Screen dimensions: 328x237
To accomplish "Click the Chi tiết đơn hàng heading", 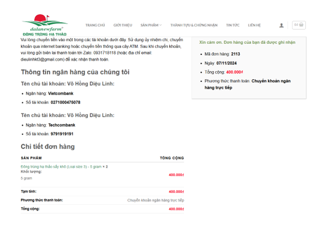I will [x=48, y=147].
